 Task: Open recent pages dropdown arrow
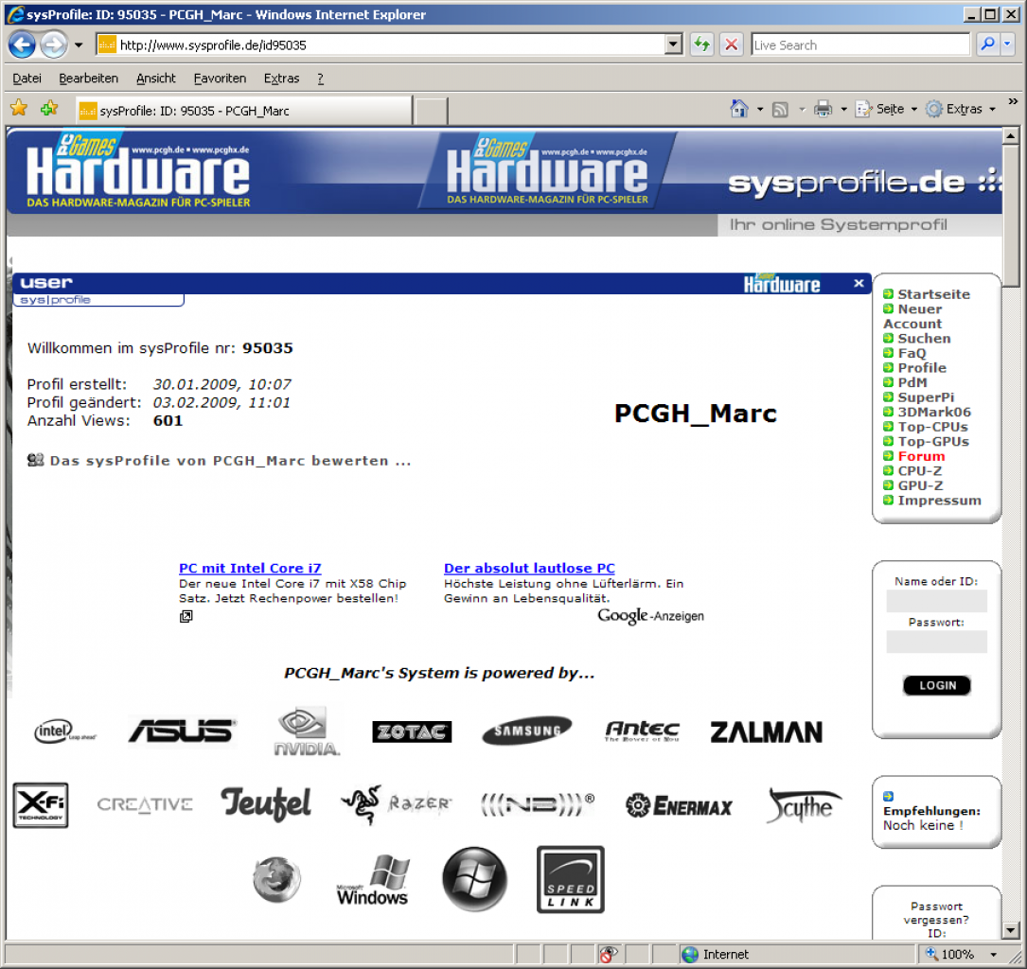(79, 45)
